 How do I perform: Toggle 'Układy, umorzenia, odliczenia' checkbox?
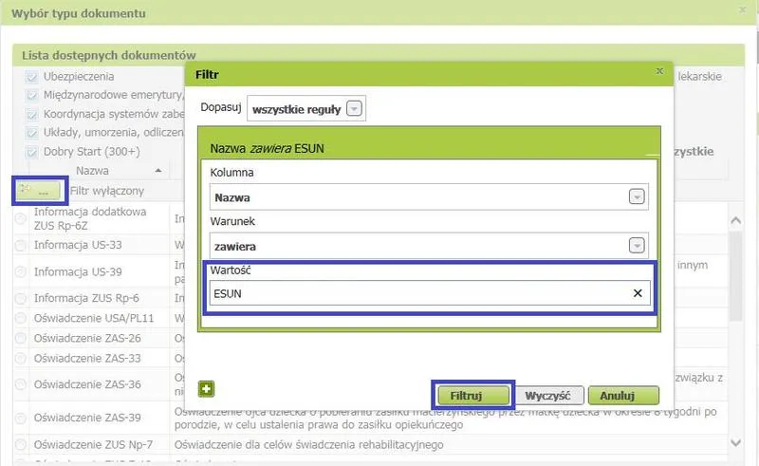coord(32,133)
